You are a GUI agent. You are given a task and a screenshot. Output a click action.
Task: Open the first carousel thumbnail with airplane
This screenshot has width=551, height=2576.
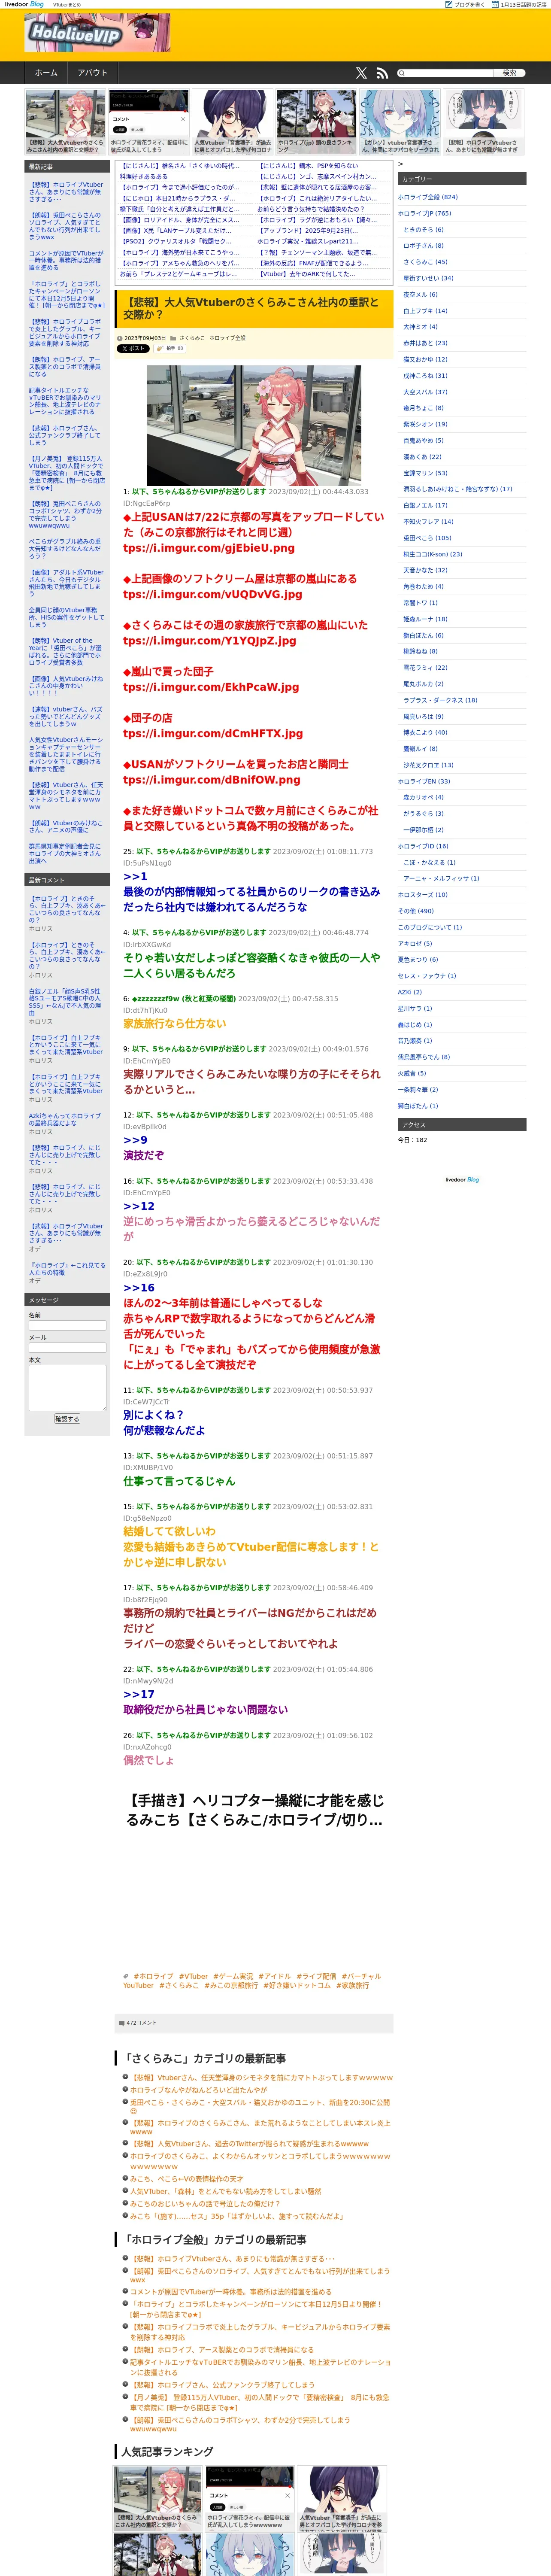[x=65, y=121]
